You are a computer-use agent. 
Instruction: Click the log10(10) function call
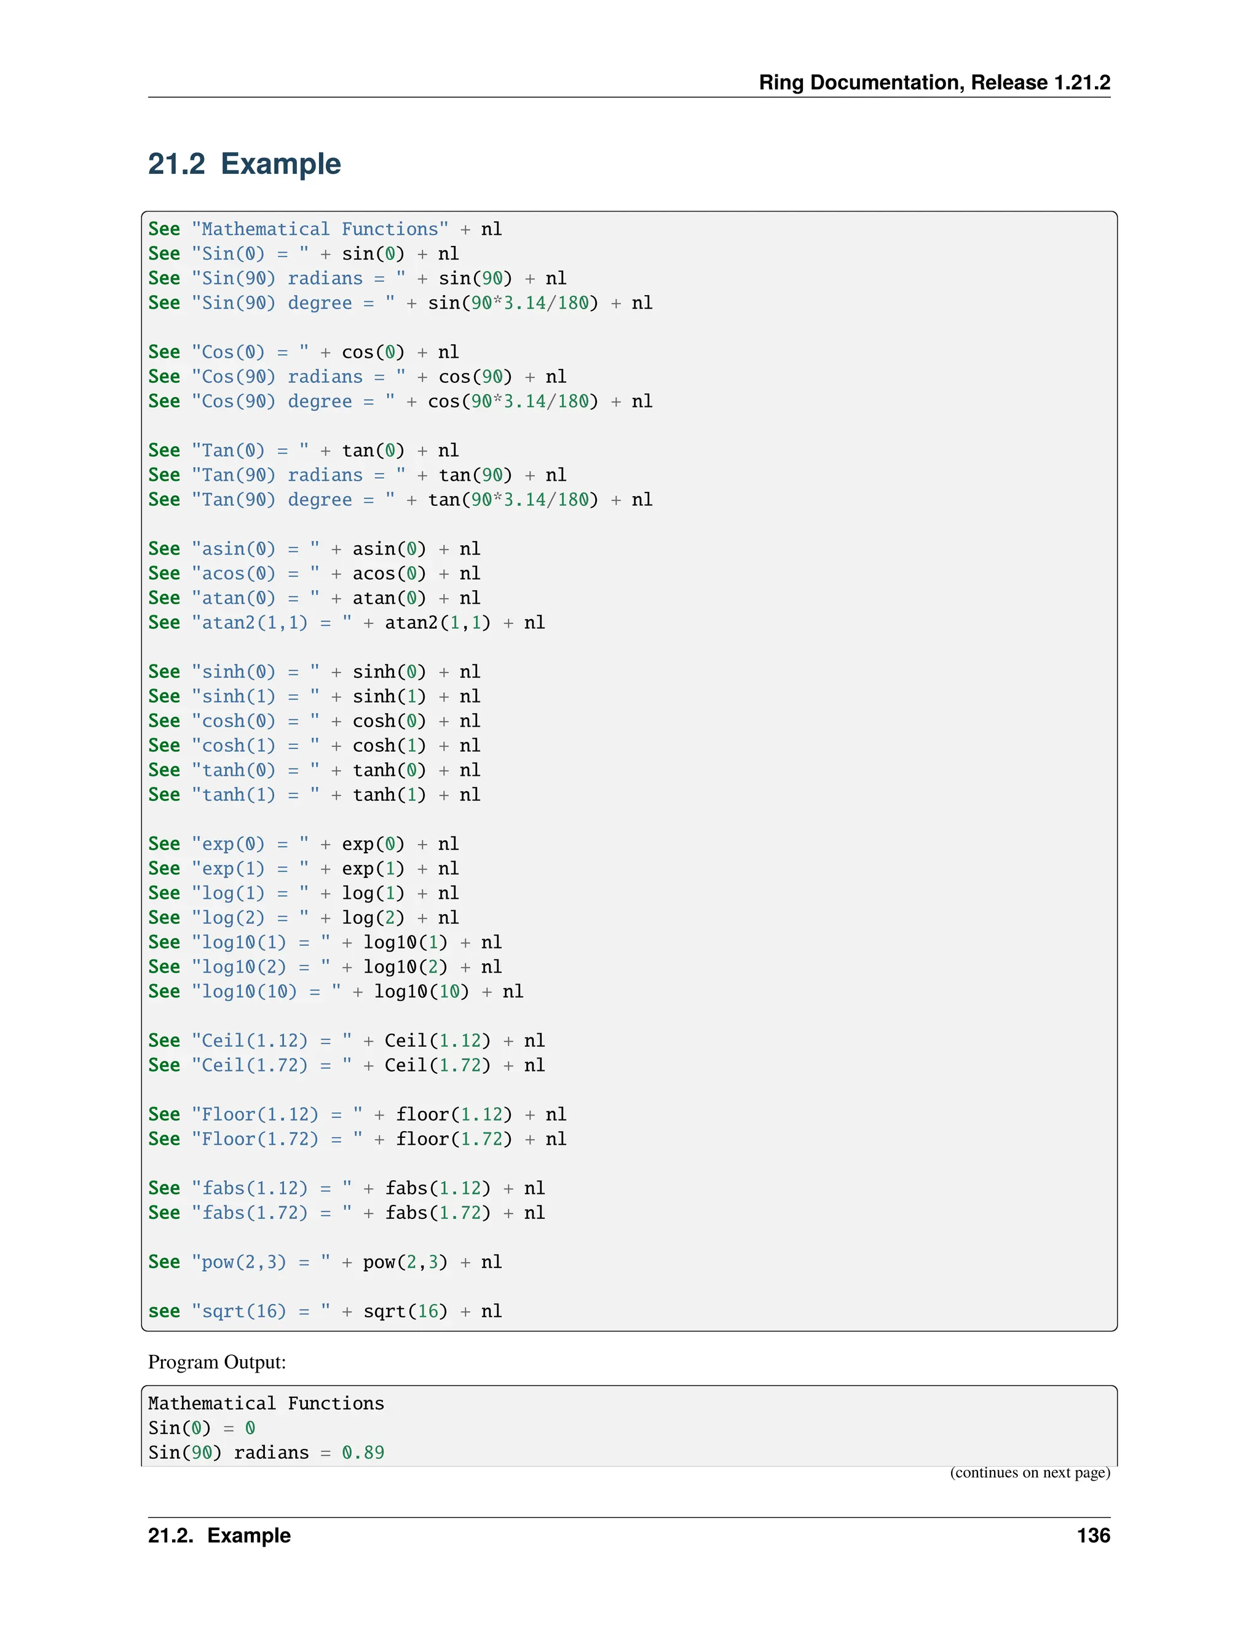(421, 992)
